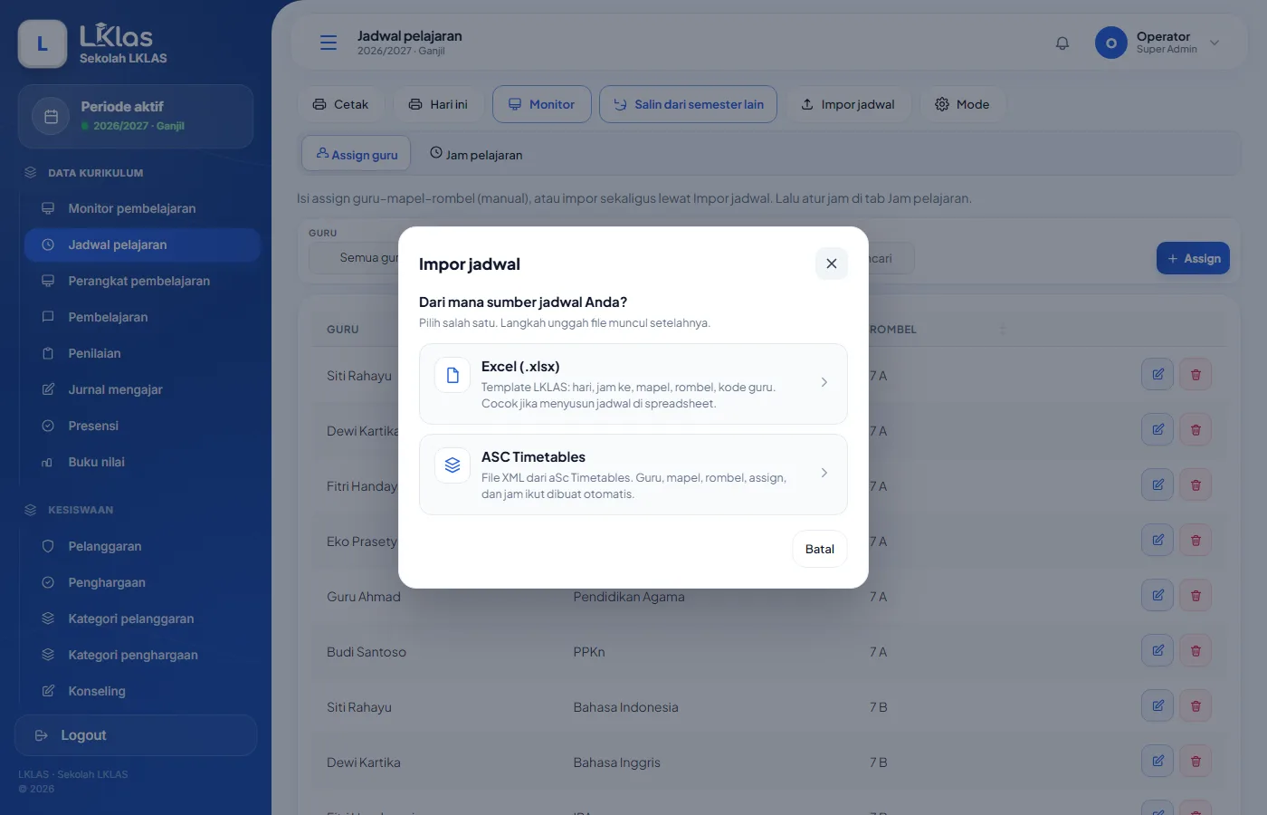
Task: Open Kategori pelanggaran in the sidebar
Action: coord(142,618)
